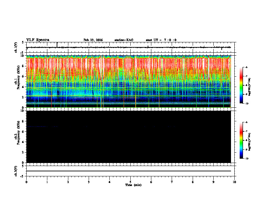Click the "-6" label on ch.1 color scale

click(246, 67)
